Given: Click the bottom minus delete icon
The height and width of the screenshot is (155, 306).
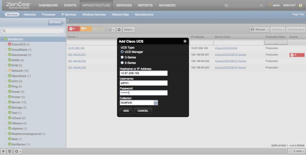Looking at the screenshot, I should pos(10,151).
